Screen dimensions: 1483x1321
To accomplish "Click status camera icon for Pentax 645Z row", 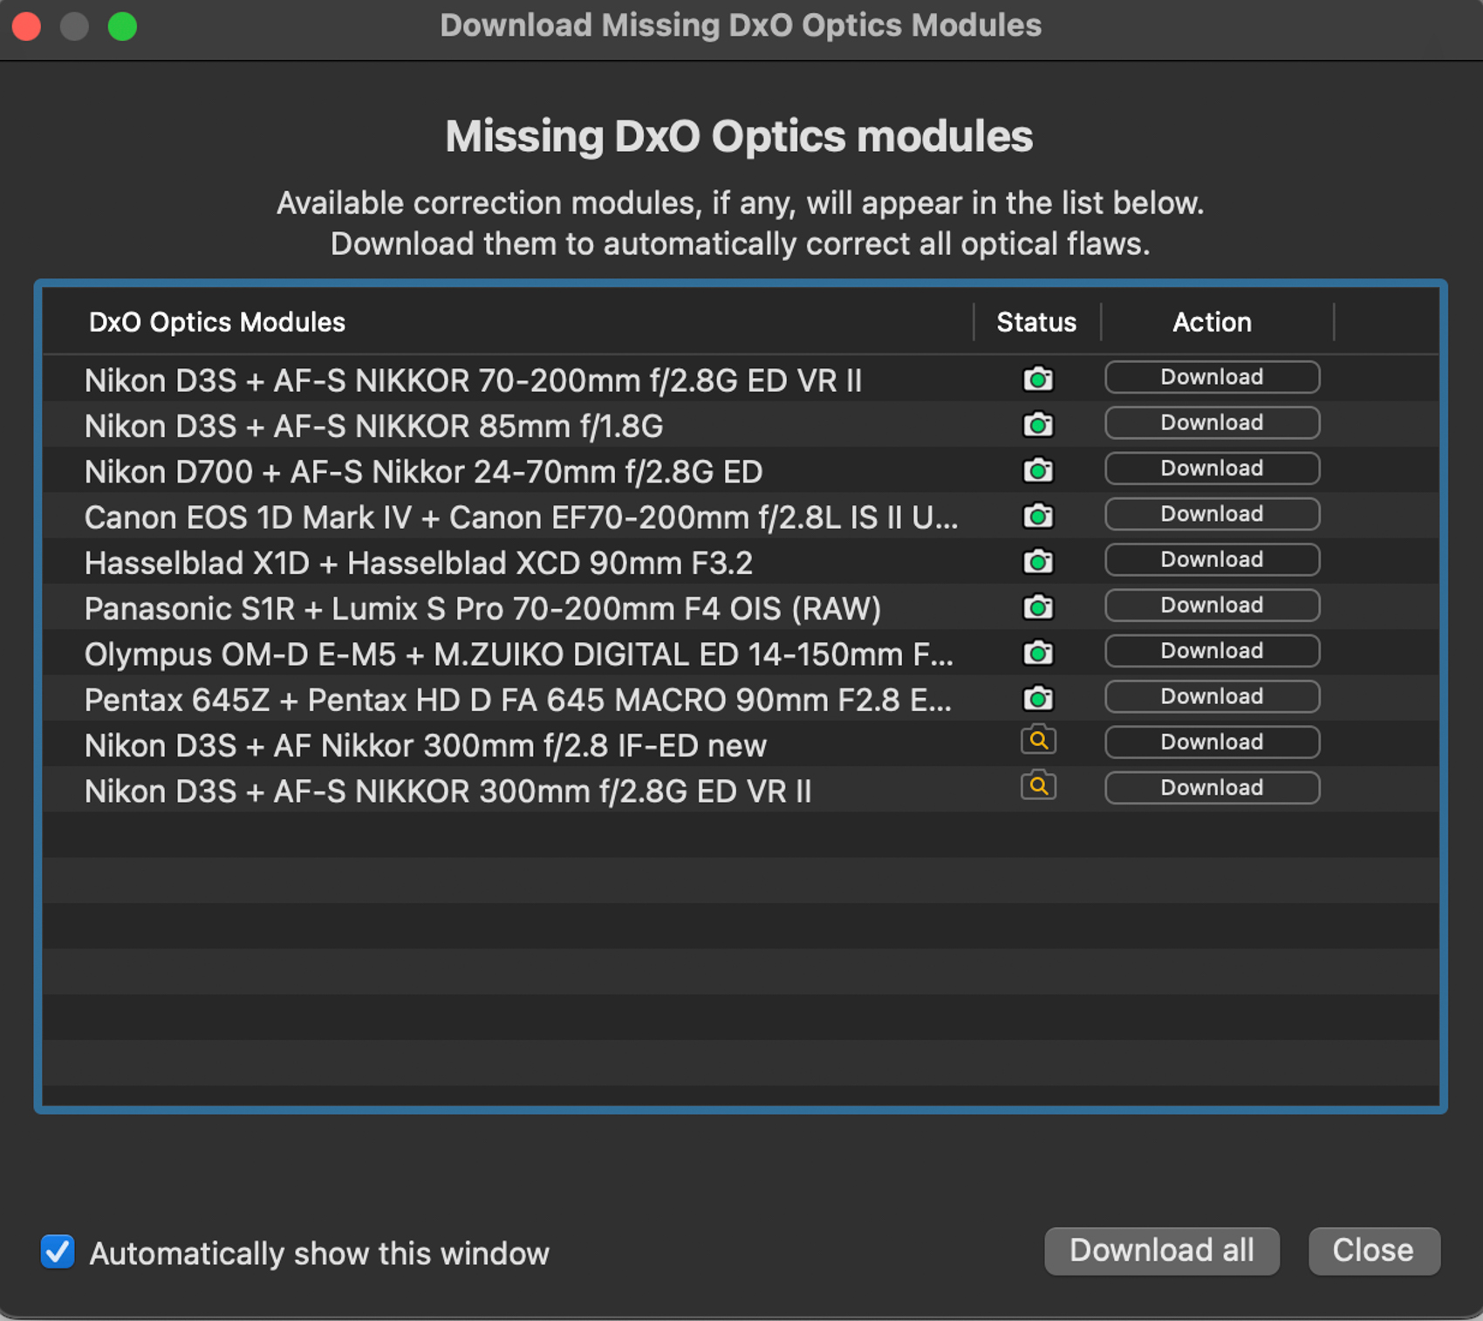I will (1038, 698).
